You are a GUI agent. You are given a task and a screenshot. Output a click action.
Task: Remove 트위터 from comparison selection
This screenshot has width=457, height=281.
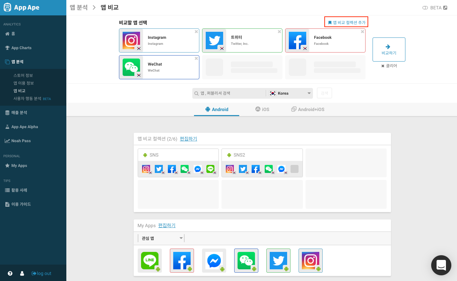(279, 32)
